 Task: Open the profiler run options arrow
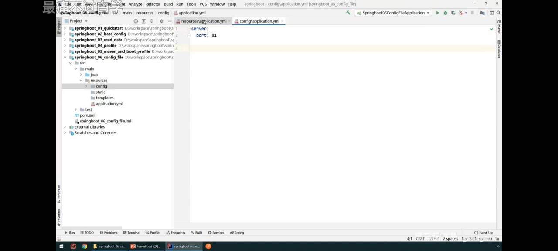[466, 13]
